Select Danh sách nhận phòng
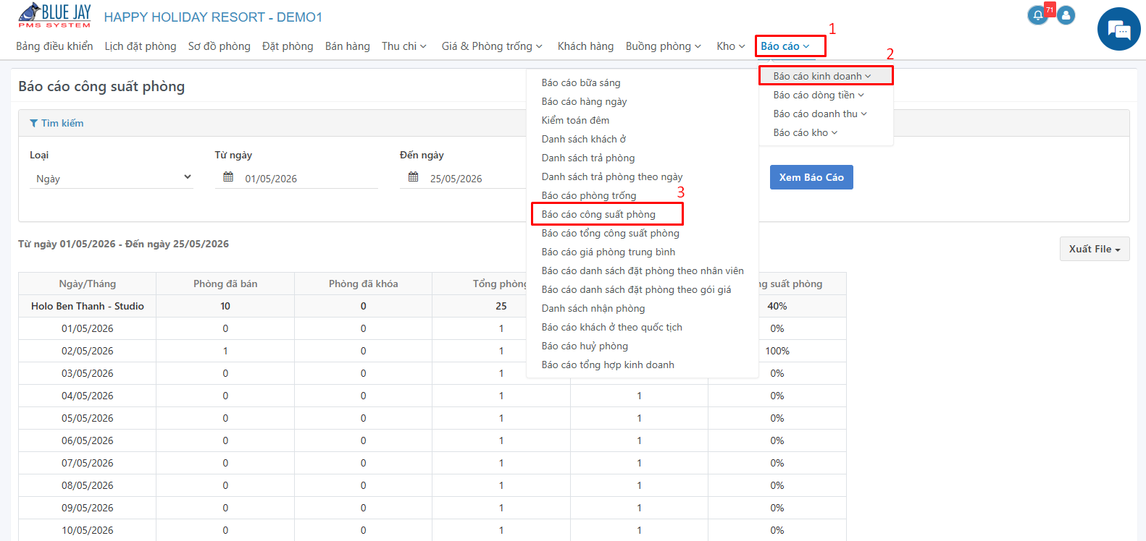 pyautogui.click(x=593, y=308)
